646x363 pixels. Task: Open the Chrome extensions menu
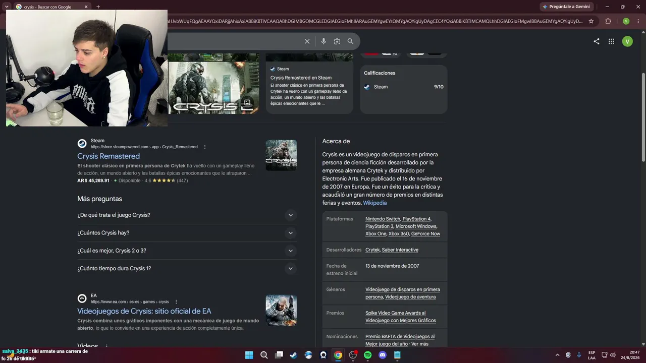(608, 21)
